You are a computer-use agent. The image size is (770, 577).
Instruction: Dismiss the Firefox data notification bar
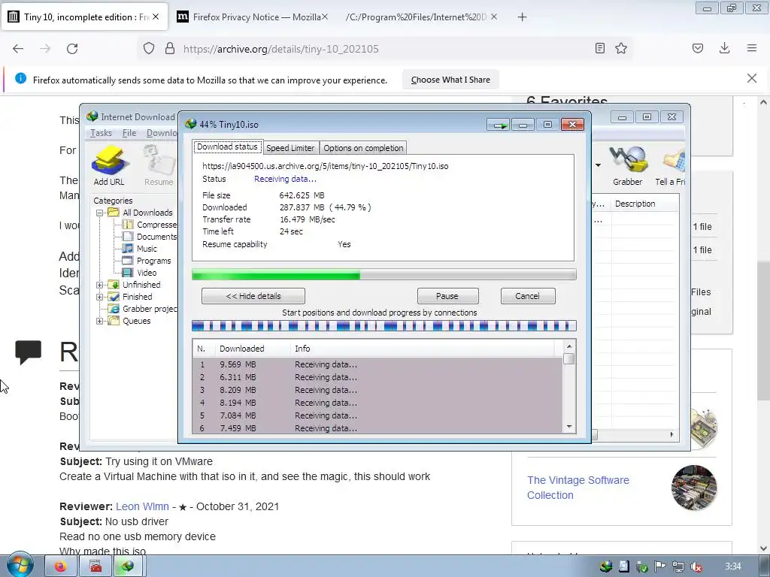tap(752, 78)
